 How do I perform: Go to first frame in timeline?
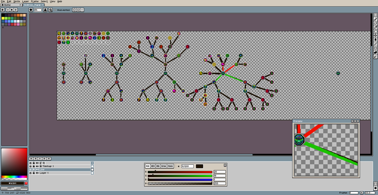(x=31, y=158)
